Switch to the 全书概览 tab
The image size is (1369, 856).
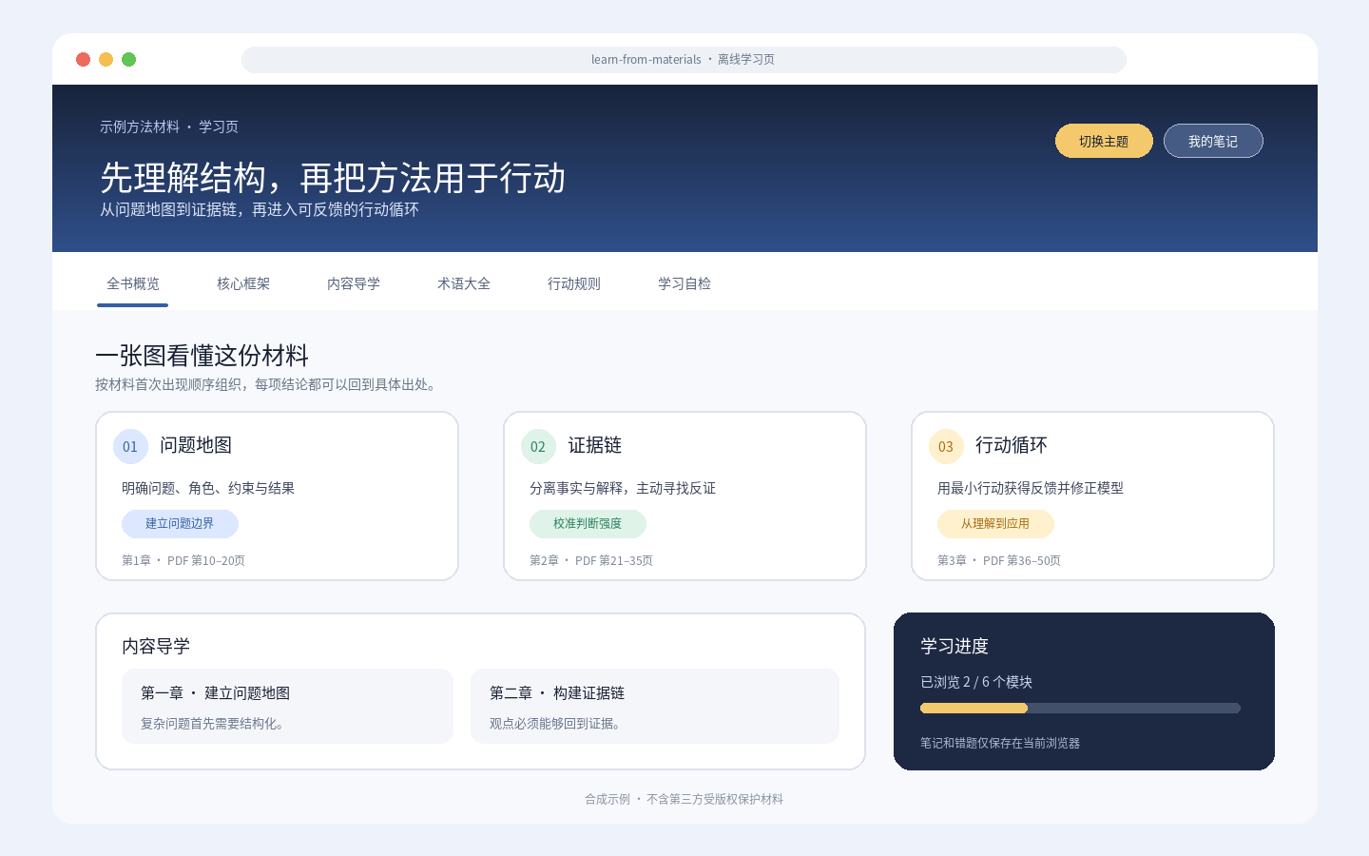click(x=133, y=283)
